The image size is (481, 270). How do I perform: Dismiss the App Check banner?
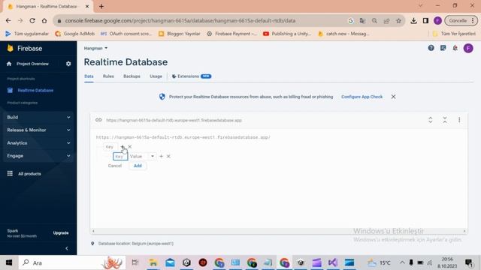click(393, 97)
